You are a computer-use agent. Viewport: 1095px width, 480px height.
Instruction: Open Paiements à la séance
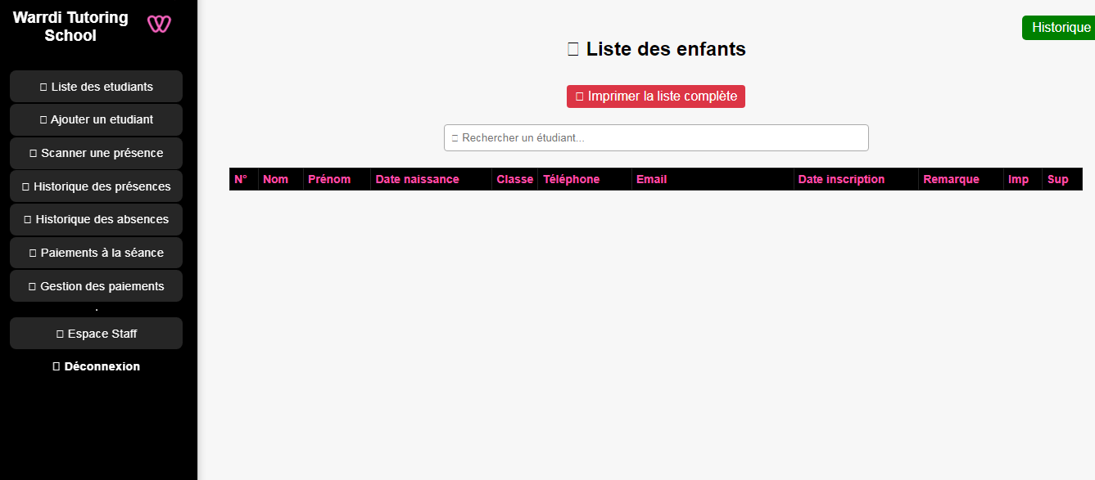tap(96, 252)
